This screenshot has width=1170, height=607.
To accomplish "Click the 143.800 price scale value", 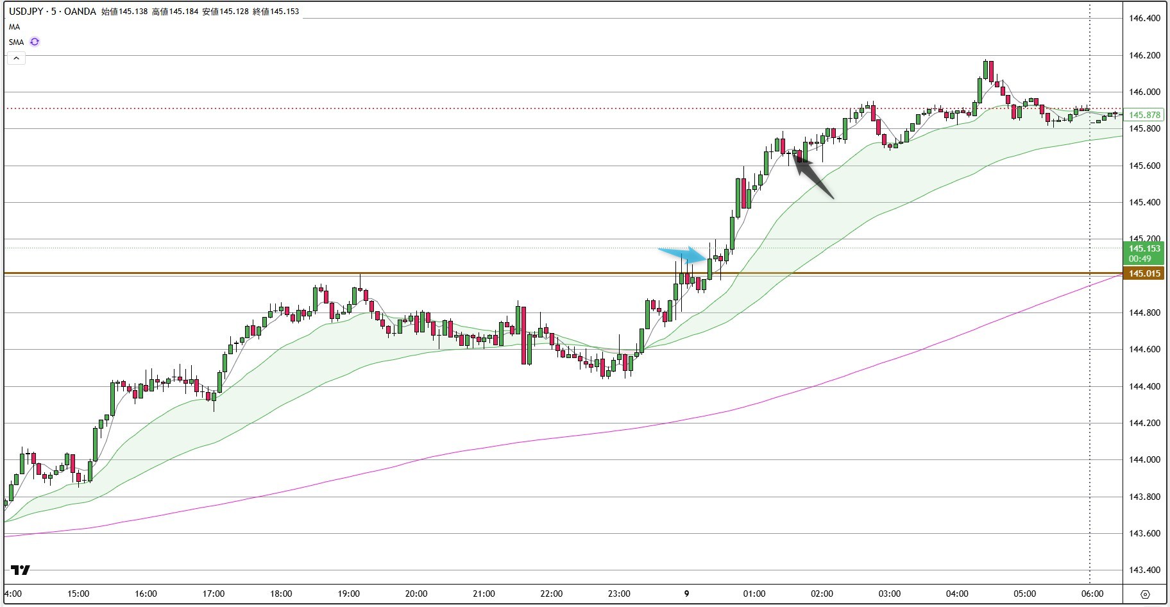I will tap(1145, 497).
